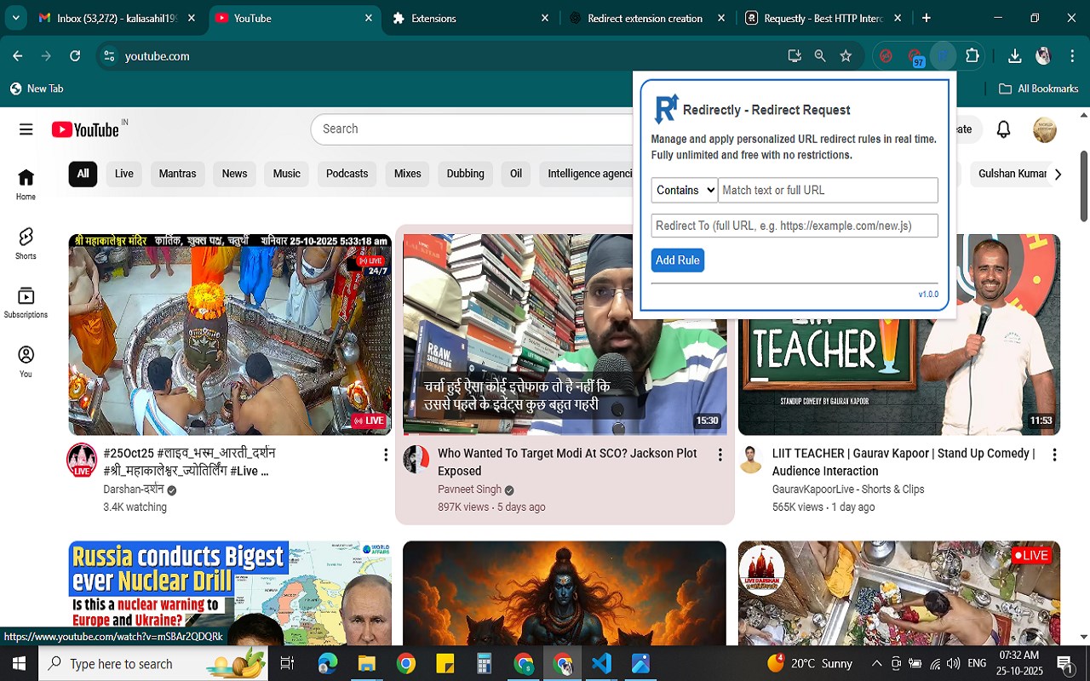Open the Chrome three-dot menu
The width and height of the screenshot is (1090, 681).
1070,56
